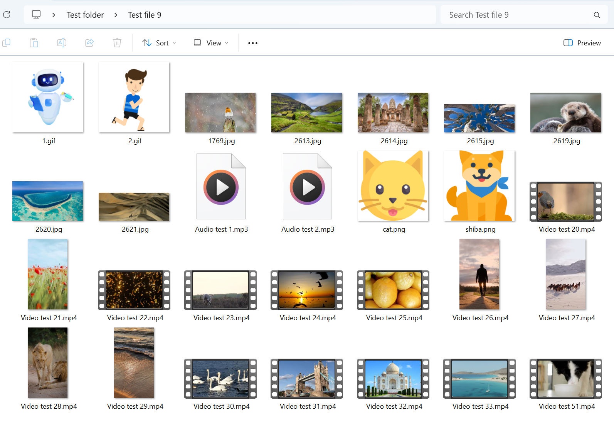Click the Share icon
This screenshot has width=614, height=421.
click(89, 43)
